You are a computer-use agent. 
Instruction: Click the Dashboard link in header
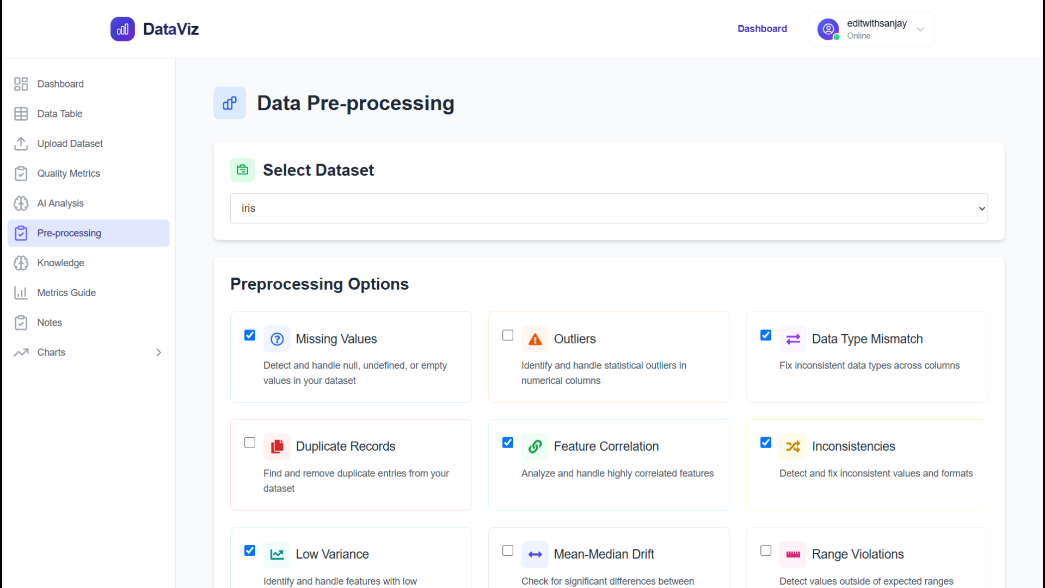click(x=762, y=29)
